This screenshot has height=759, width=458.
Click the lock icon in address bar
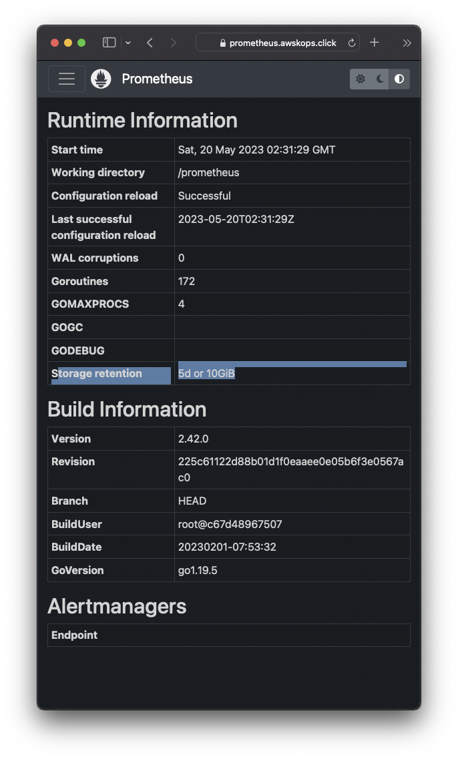pyautogui.click(x=223, y=43)
